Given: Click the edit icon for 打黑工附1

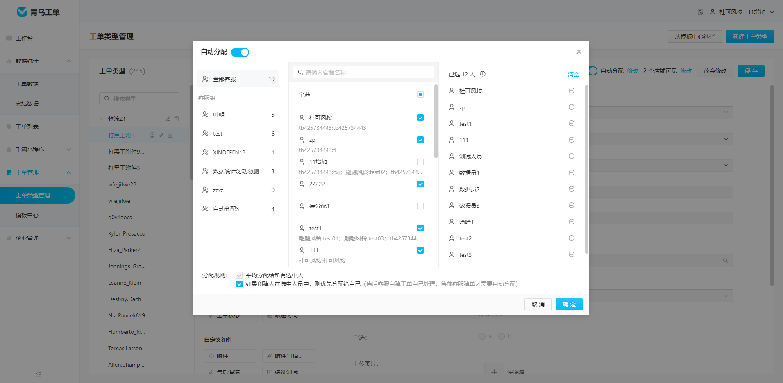Looking at the screenshot, I should tap(161, 135).
